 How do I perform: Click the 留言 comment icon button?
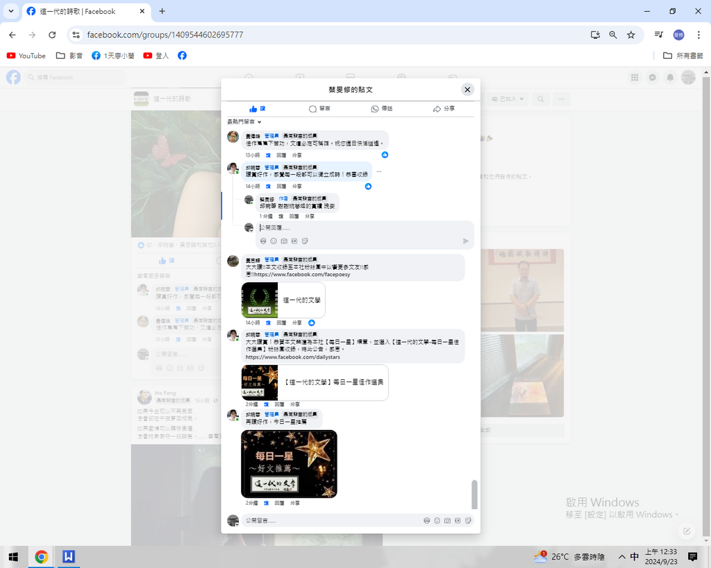coord(319,109)
